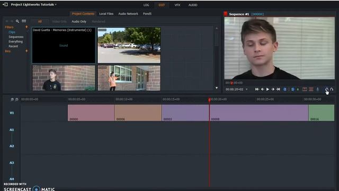
Task: Step back one frame in viewer
Action: point(263,89)
